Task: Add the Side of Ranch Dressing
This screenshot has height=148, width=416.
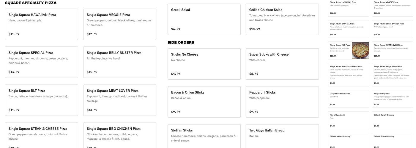Action: [x=392, y=120]
